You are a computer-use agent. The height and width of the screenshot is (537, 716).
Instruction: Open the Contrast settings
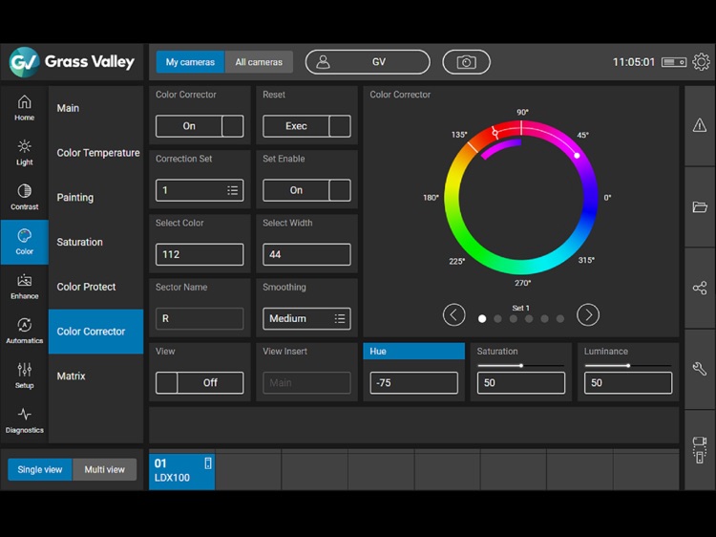click(24, 197)
